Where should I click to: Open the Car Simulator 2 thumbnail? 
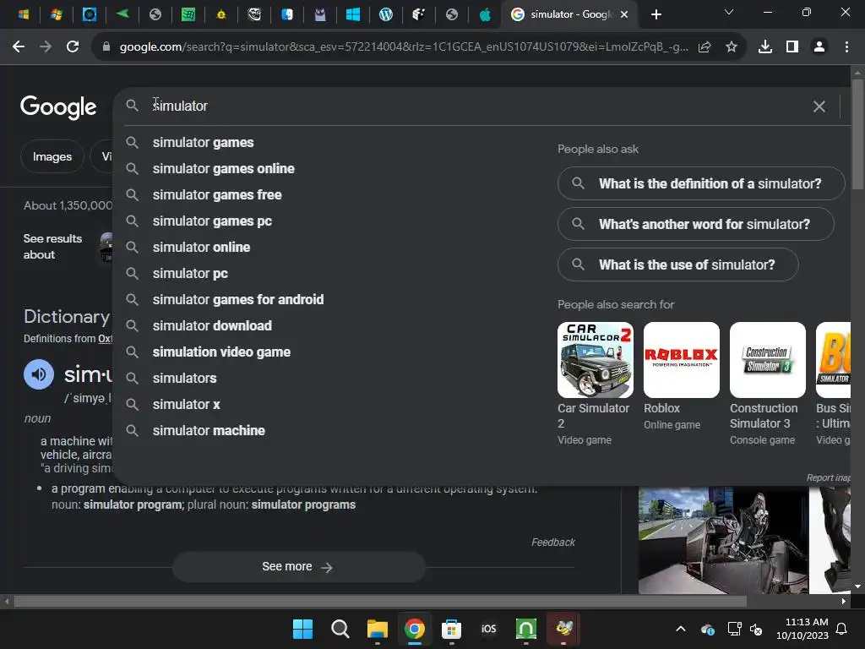[x=596, y=360]
